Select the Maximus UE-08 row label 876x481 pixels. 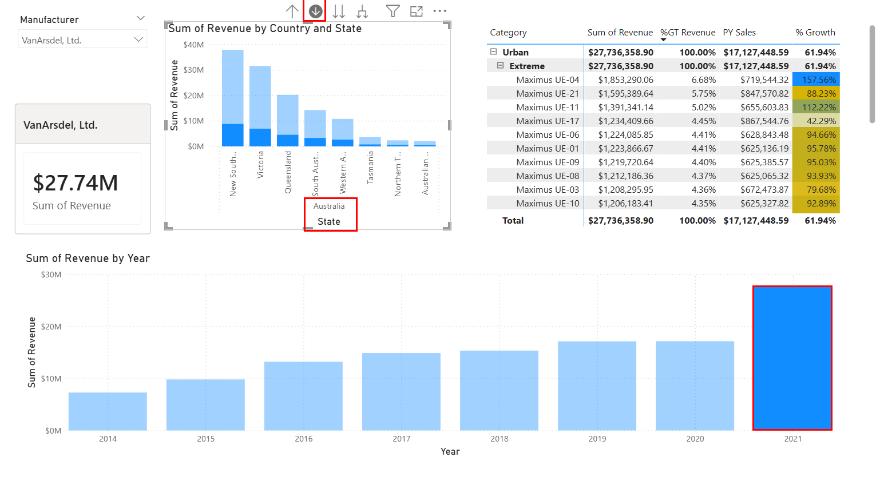[x=548, y=176]
